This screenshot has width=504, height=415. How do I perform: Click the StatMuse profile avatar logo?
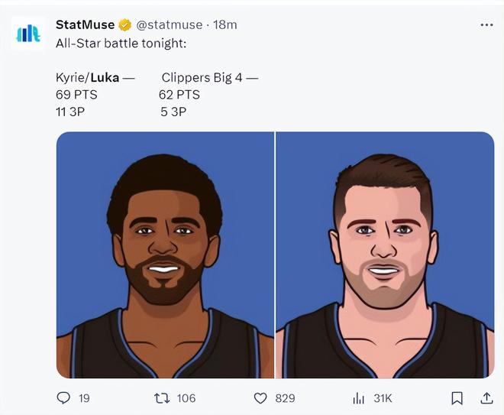pos(28,34)
